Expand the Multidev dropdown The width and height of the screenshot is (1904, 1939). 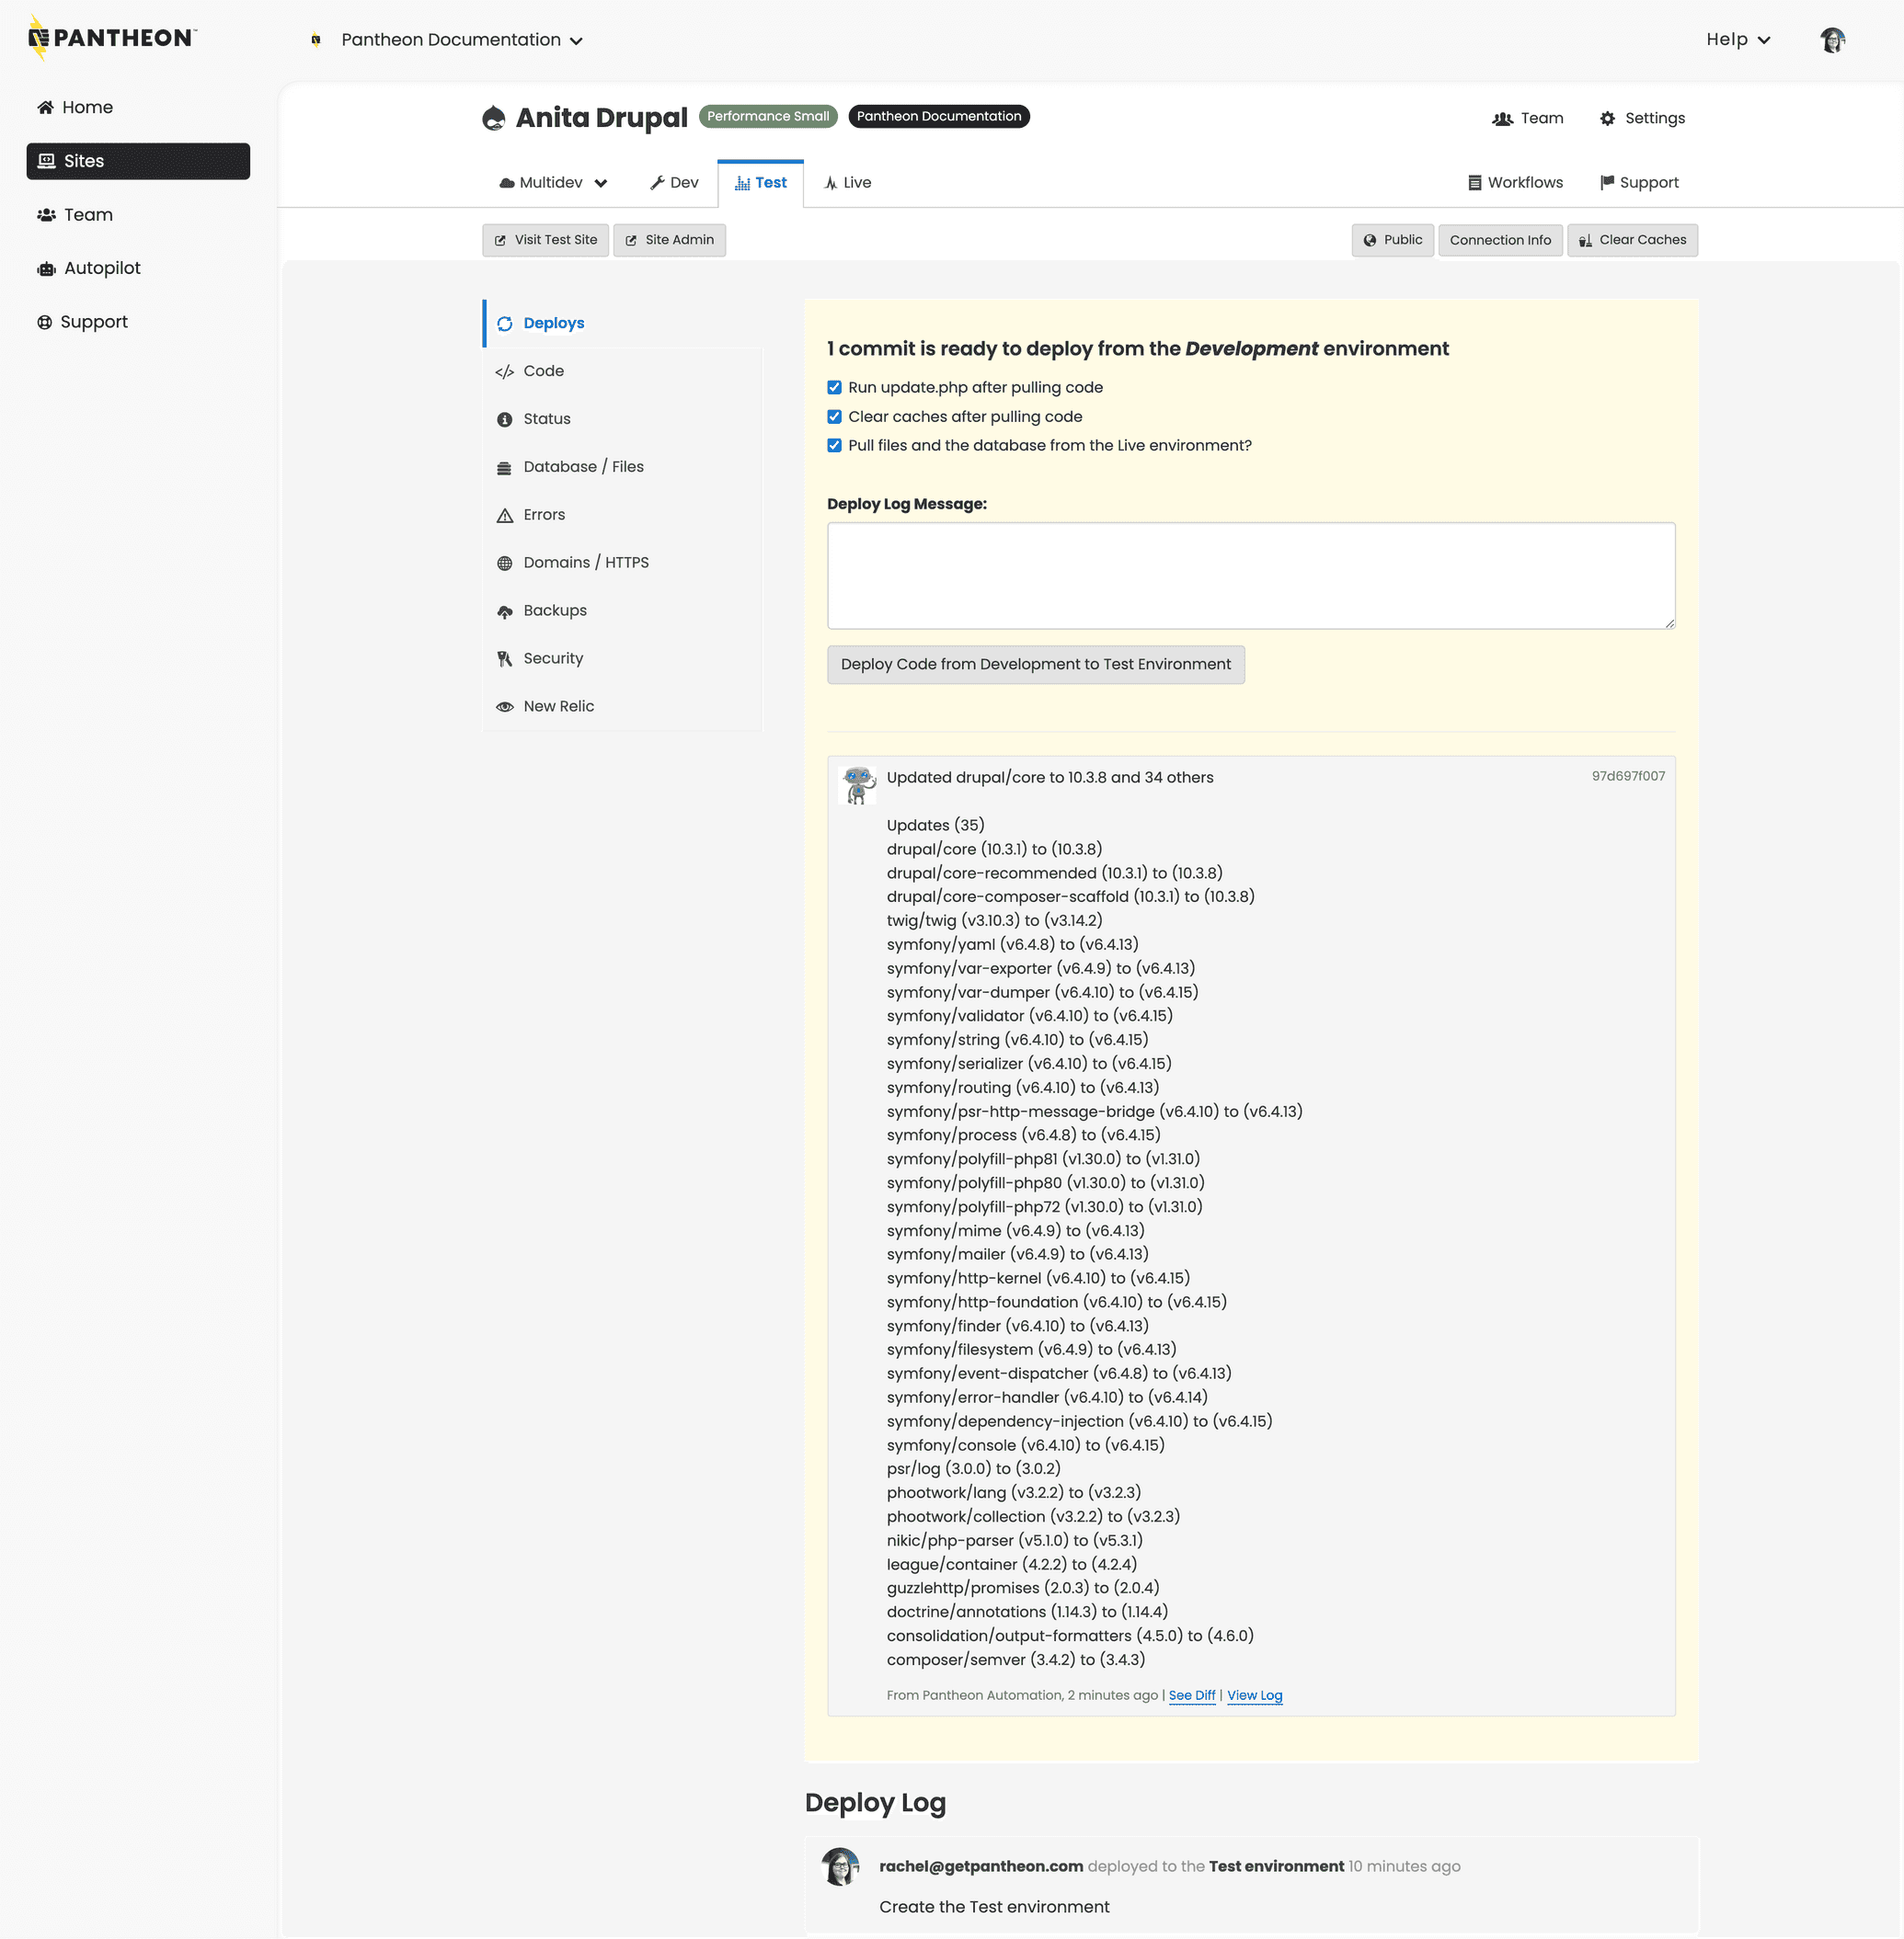coord(551,182)
